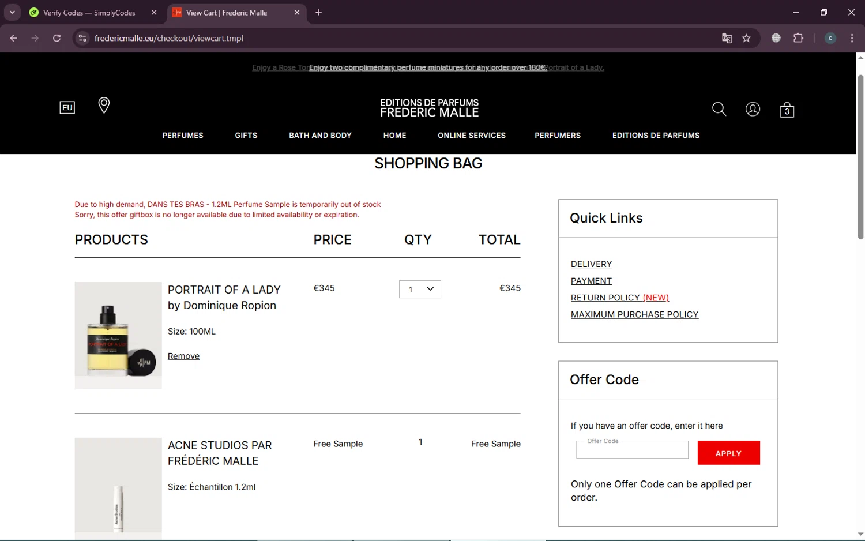Select the EU region selector icon
The image size is (865, 541).
(x=67, y=107)
